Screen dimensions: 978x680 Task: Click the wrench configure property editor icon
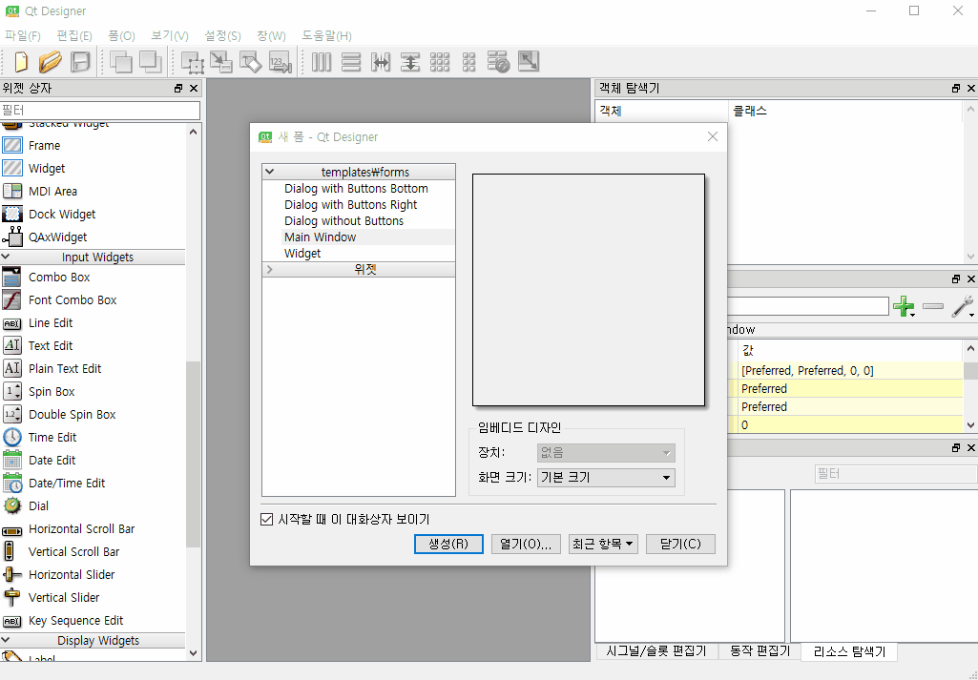(964, 307)
